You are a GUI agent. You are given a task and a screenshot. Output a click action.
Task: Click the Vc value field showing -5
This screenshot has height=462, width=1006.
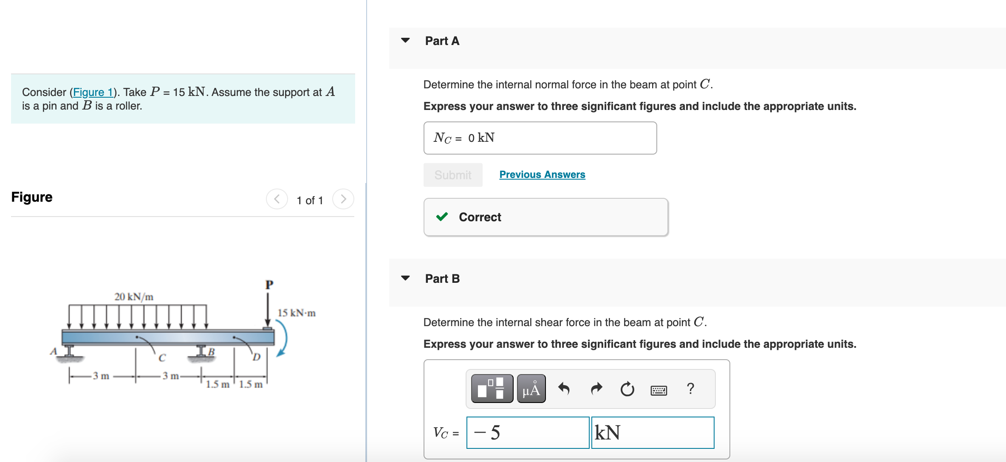tap(527, 432)
